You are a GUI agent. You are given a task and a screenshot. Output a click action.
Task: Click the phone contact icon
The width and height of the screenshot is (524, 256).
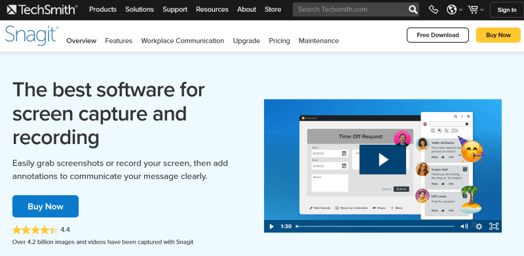click(x=433, y=10)
